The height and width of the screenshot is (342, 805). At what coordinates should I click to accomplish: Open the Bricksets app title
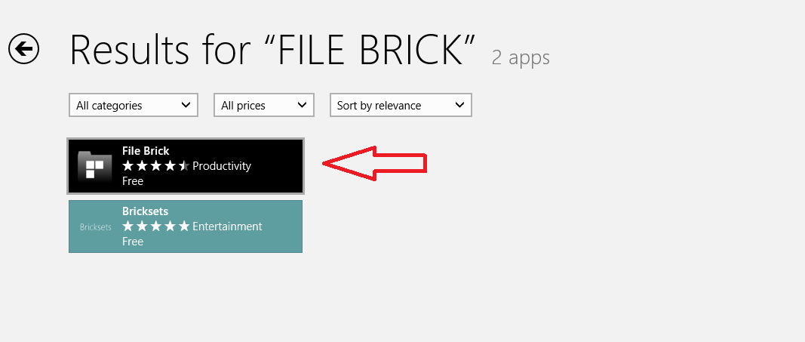pyautogui.click(x=146, y=211)
